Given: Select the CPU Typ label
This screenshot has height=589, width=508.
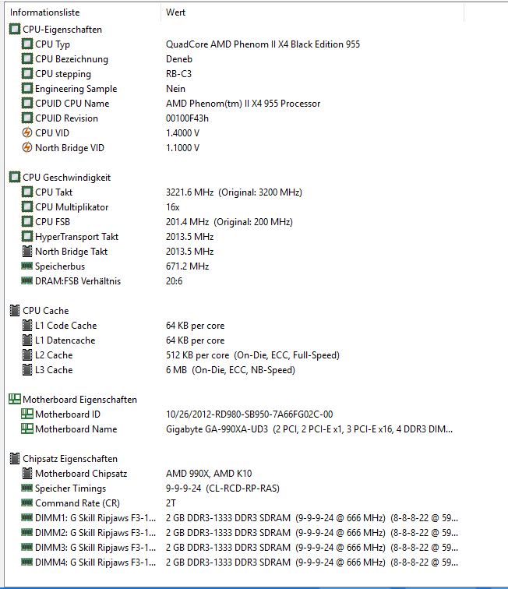Looking at the screenshot, I should tap(53, 44).
